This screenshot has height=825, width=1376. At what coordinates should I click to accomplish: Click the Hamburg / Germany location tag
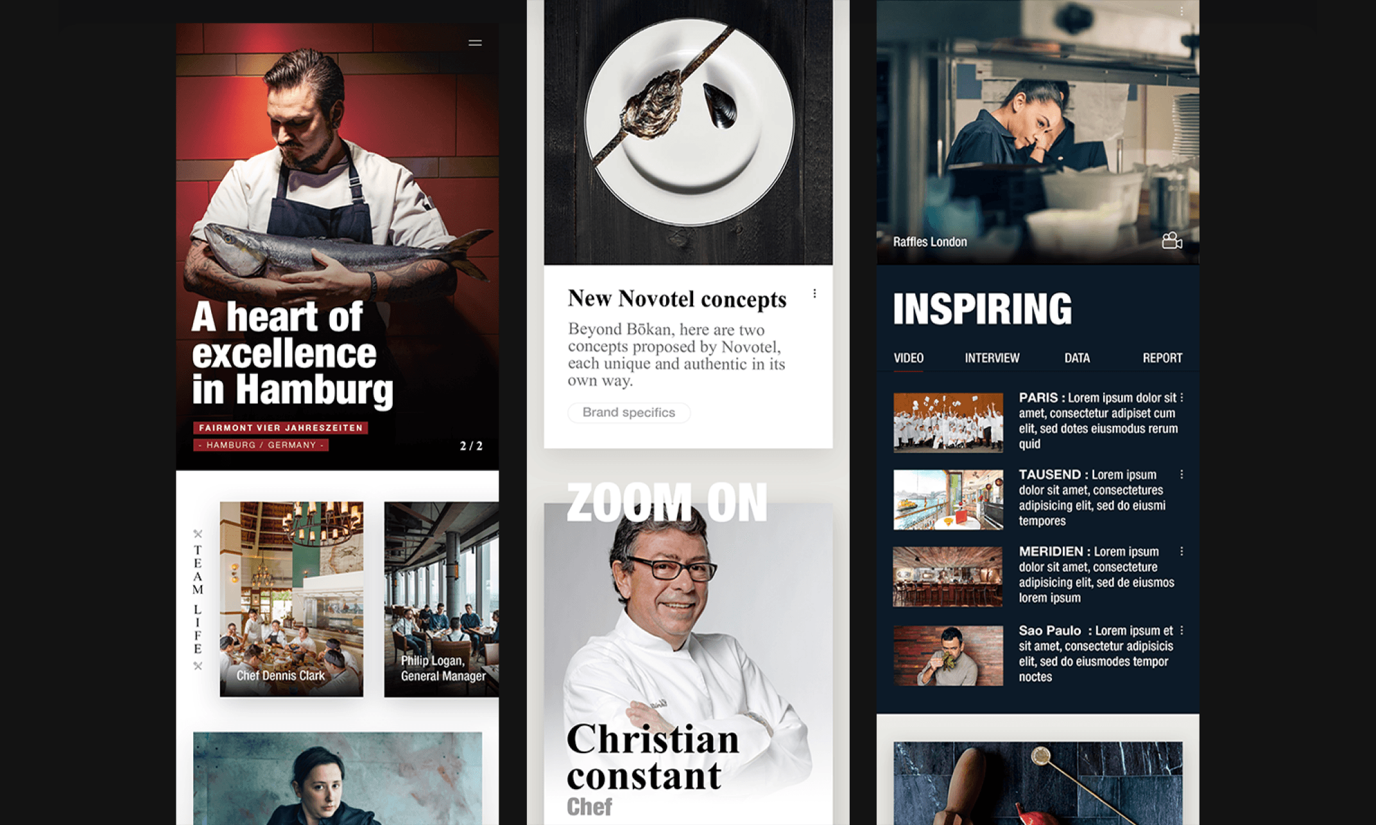tap(261, 445)
